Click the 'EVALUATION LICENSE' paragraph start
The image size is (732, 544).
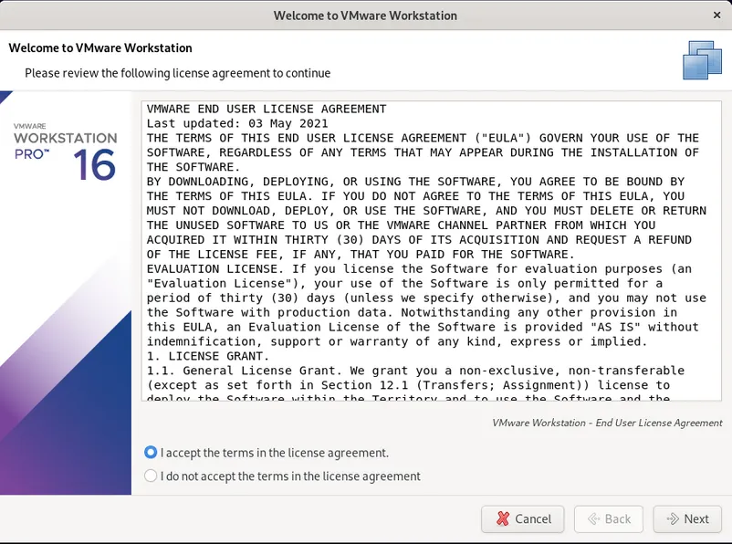tap(215, 268)
